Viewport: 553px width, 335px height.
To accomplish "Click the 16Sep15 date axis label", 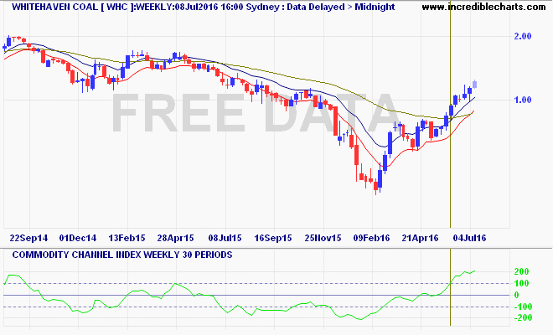I will click(x=273, y=238).
